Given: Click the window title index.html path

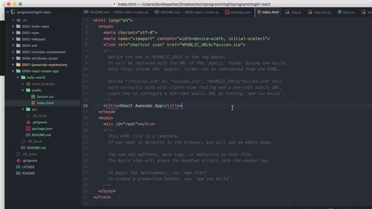Looking at the screenshot, I should click(x=194, y=4).
